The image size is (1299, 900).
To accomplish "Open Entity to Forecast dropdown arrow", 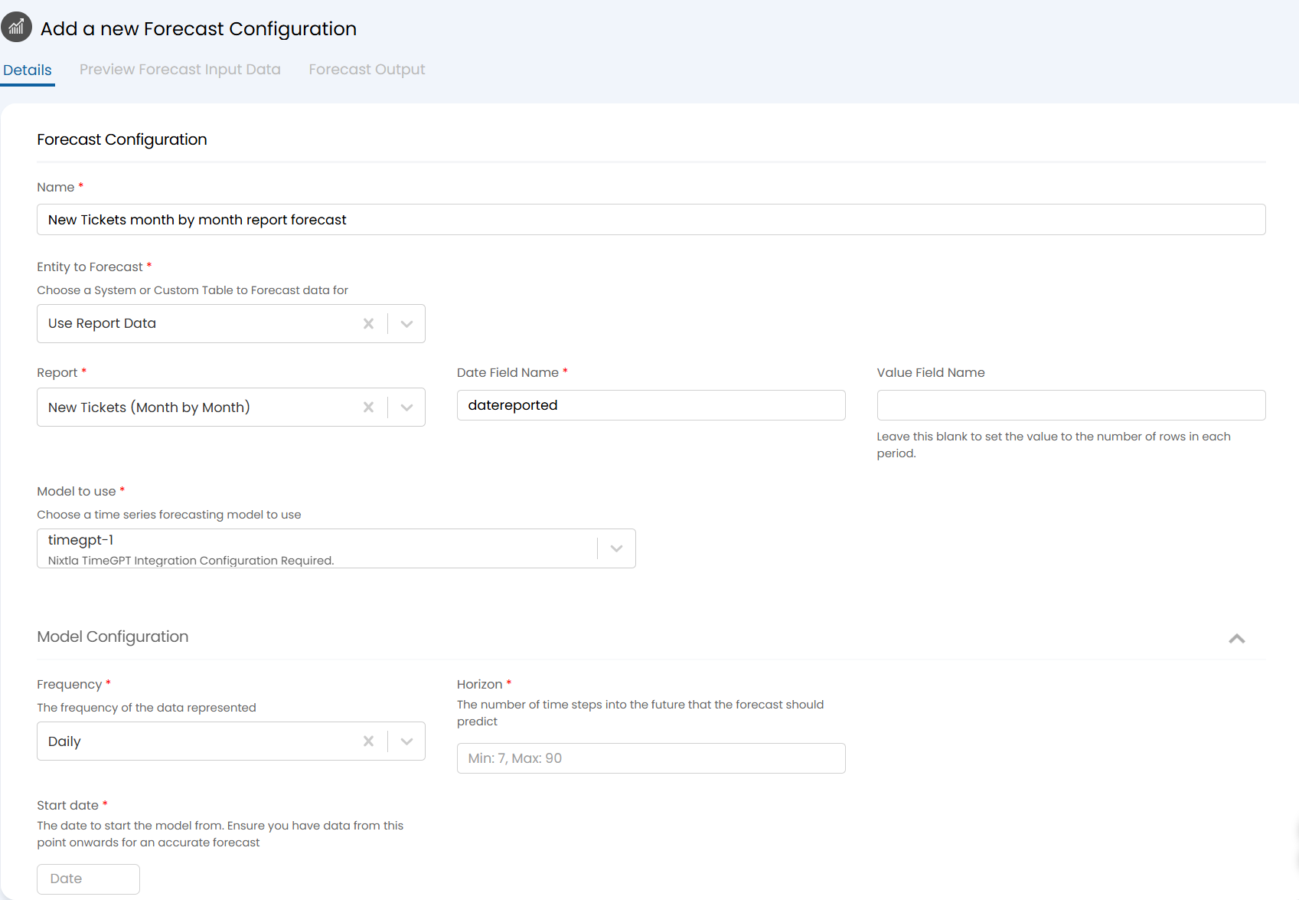I will pyautogui.click(x=406, y=324).
